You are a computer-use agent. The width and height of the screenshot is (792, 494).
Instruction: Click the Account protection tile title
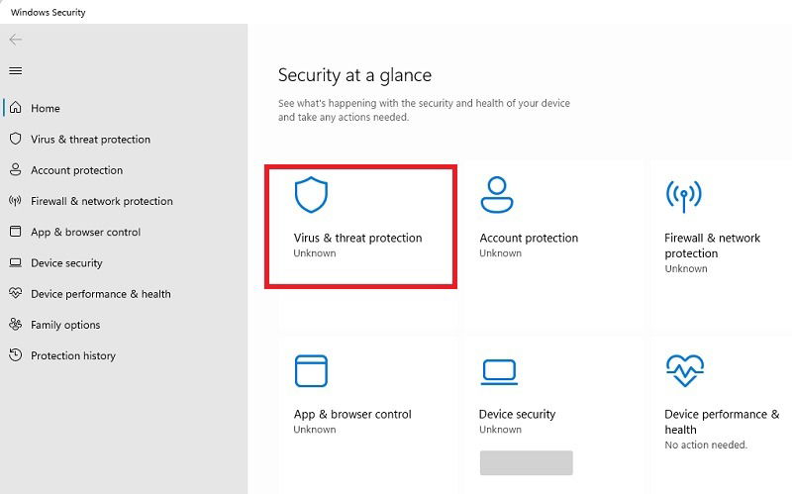(x=529, y=238)
